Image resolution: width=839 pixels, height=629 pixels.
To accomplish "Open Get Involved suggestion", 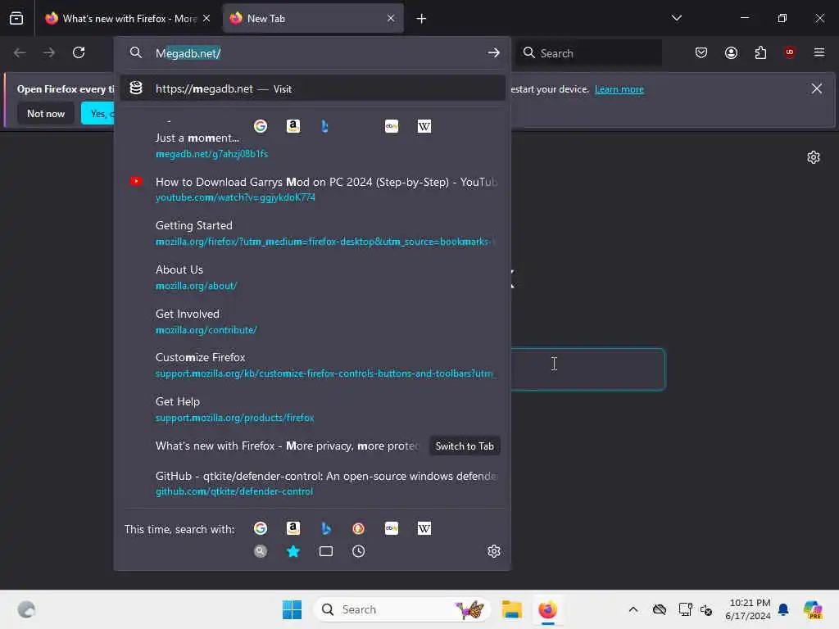I will pyautogui.click(x=312, y=321).
